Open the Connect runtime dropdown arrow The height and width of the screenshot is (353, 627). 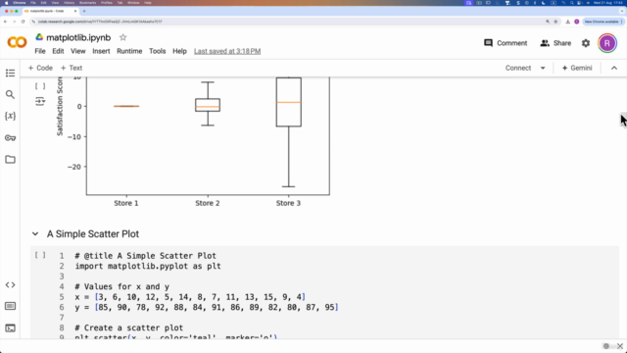click(x=543, y=68)
